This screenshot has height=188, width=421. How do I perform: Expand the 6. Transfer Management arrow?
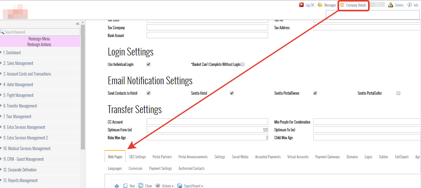coord(1,106)
